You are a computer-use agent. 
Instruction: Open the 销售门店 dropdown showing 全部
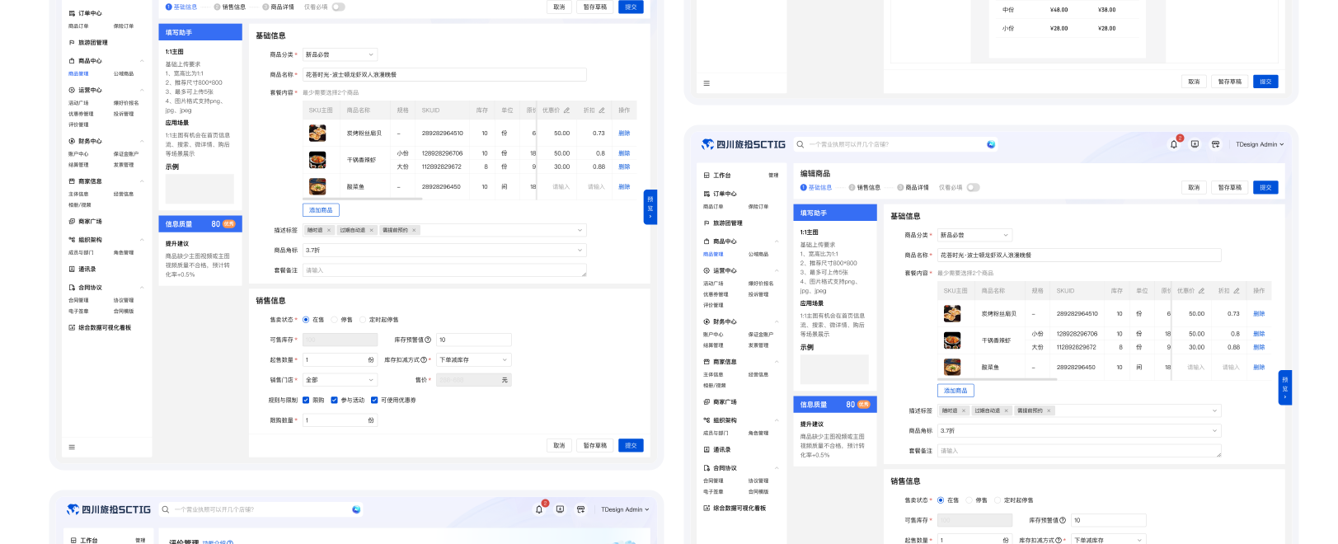(x=340, y=380)
